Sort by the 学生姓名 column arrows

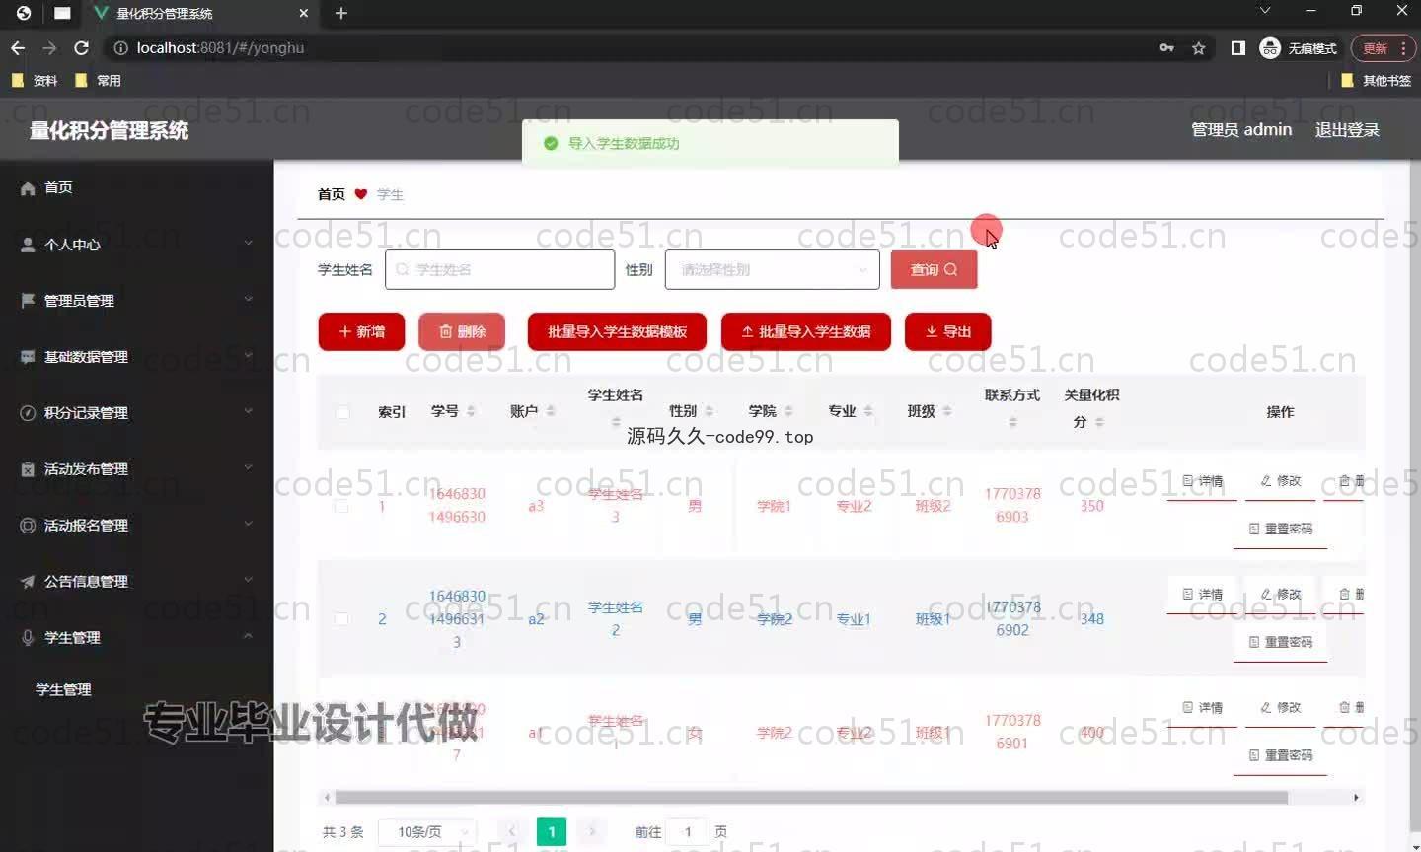[616, 422]
